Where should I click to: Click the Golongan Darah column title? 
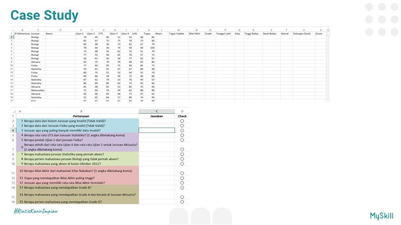coord(302,34)
